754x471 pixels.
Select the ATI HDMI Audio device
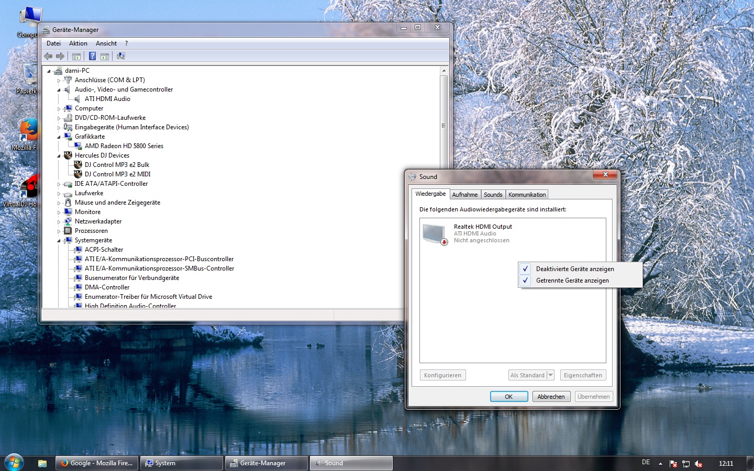[x=107, y=99]
